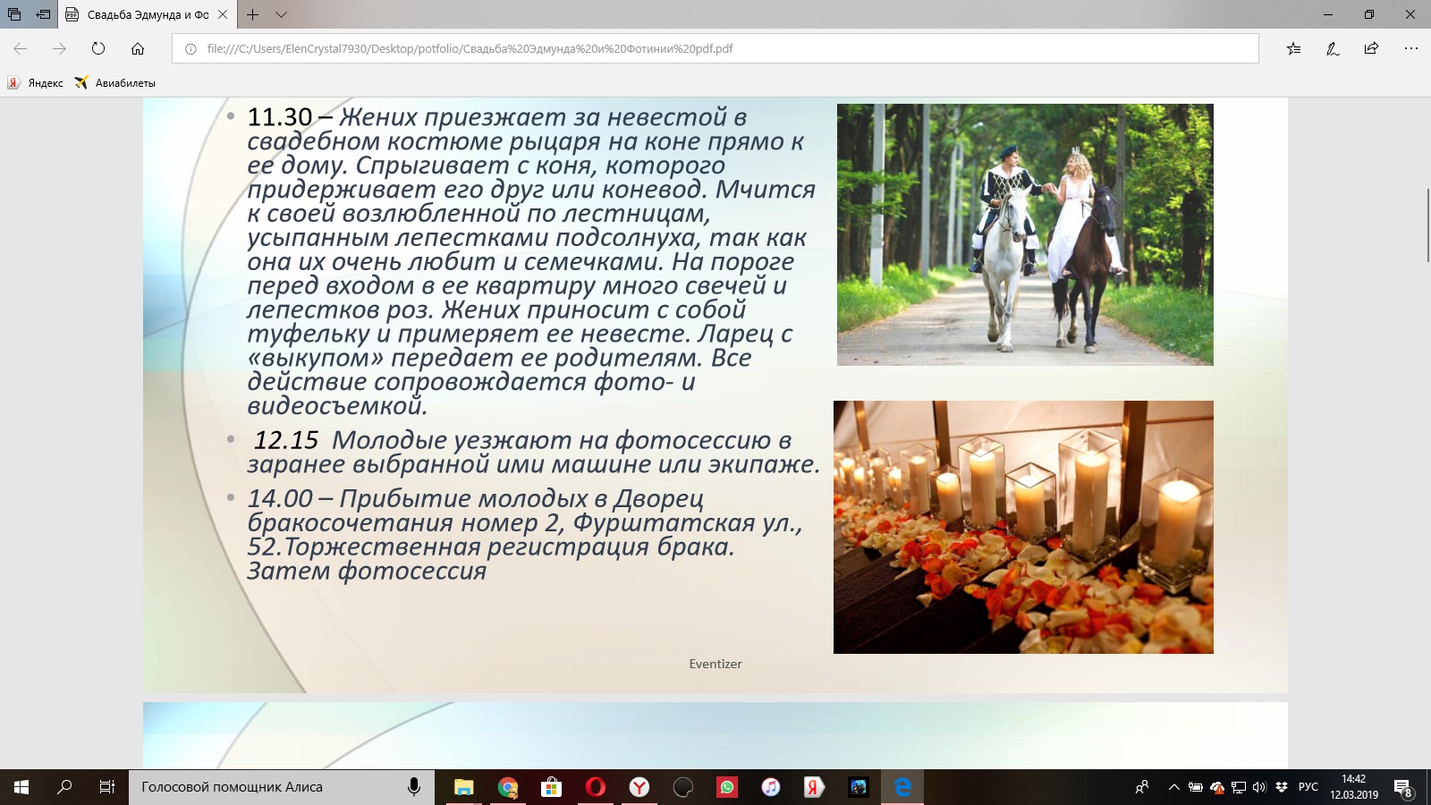1431x805 pixels.
Task: Open Dropbox tray icon
Action: tap(1281, 787)
